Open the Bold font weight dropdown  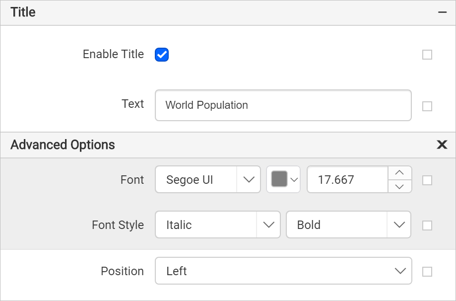399,225
